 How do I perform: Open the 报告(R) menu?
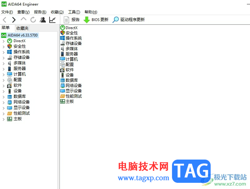point(40,12)
